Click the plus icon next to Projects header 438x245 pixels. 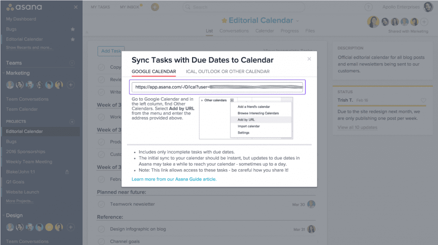pyautogui.click(x=72, y=121)
